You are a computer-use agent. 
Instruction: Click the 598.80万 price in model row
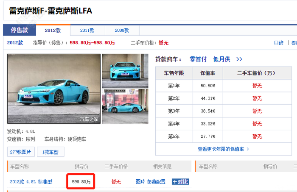click(81, 181)
